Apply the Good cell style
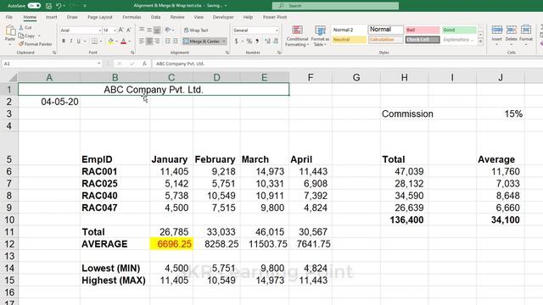The width and height of the screenshot is (543, 305). [x=459, y=30]
